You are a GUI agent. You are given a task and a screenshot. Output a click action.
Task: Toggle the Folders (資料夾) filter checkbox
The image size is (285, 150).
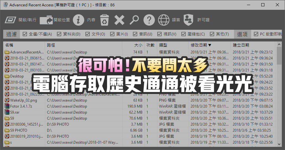pyautogui.click(x=59, y=34)
